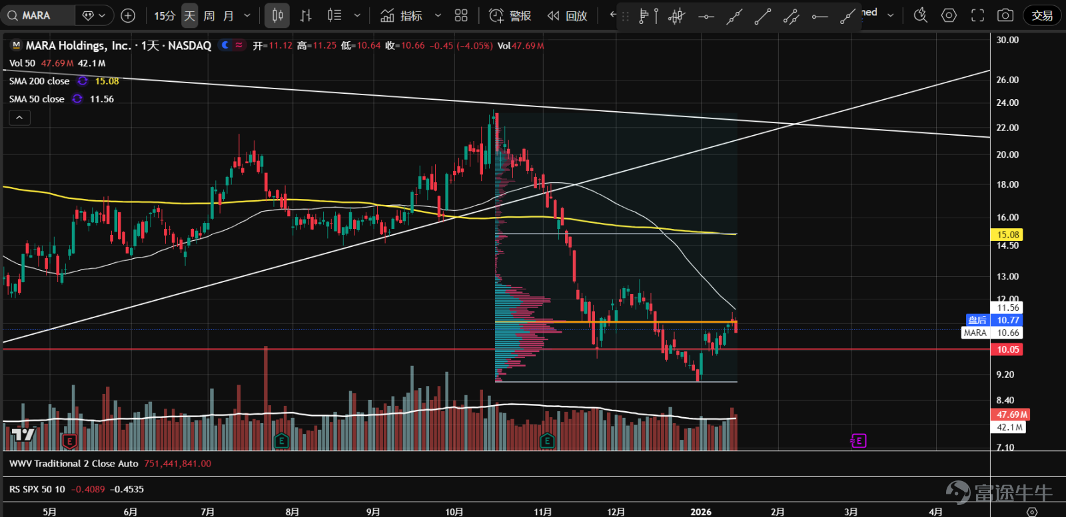The image size is (1066, 517).
Task: Click the 42.1M volume average label
Action: pos(1009,427)
